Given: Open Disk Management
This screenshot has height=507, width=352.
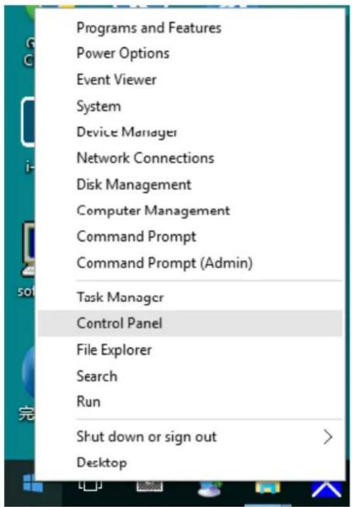Looking at the screenshot, I should [134, 184].
